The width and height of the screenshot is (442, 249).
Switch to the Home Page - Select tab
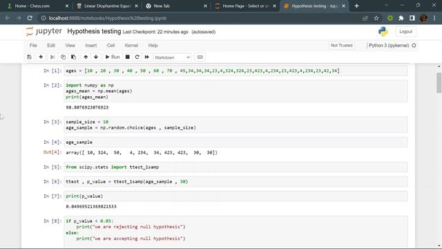[246, 6]
